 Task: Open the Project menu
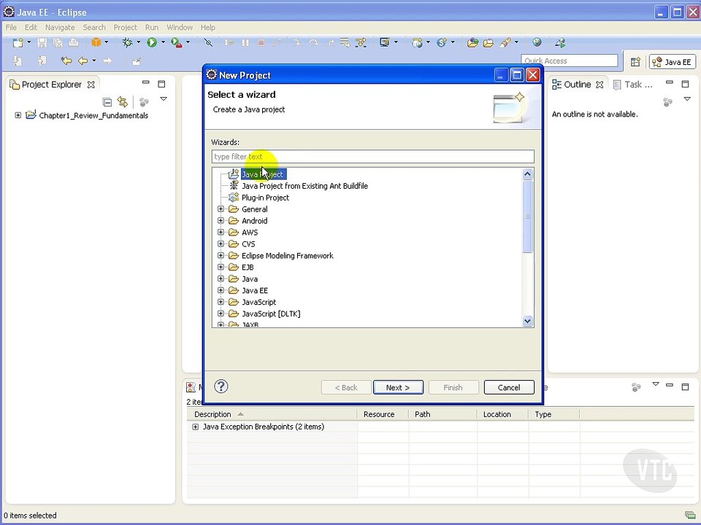125,27
